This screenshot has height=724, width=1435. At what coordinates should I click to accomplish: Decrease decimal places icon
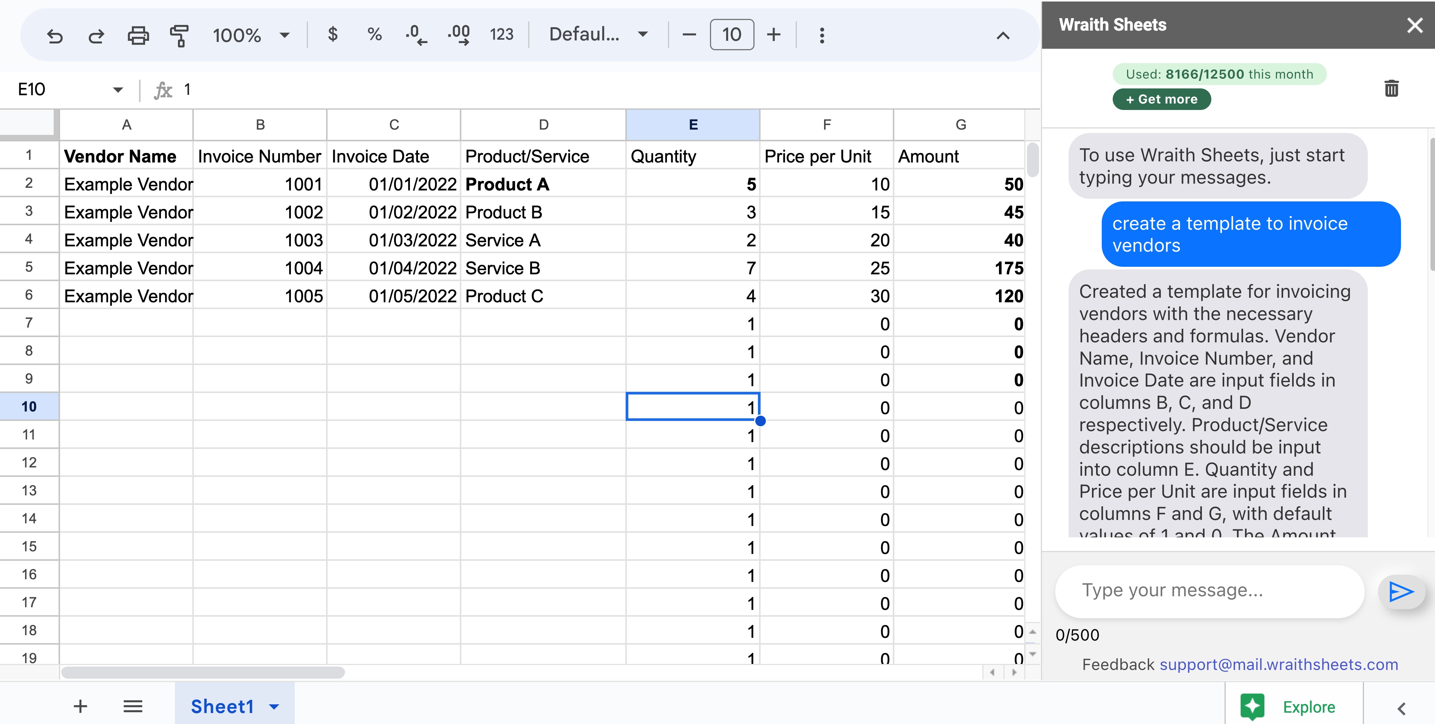pyautogui.click(x=416, y=34)
